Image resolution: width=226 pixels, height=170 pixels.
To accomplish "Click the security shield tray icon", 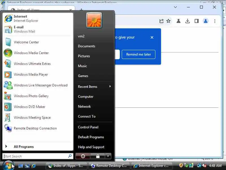I will pyautogui.click(x=181, y=165).
